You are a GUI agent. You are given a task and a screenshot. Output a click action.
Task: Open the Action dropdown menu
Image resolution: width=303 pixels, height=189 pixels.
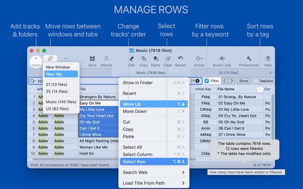coord(199,59)
